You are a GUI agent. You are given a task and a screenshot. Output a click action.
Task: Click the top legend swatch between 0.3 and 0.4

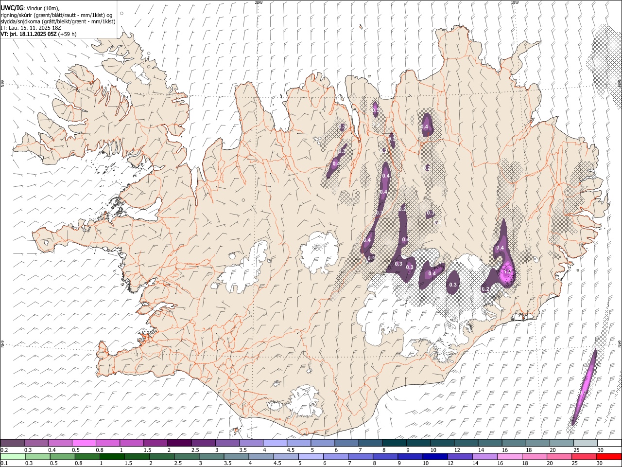tap(36, 443)
